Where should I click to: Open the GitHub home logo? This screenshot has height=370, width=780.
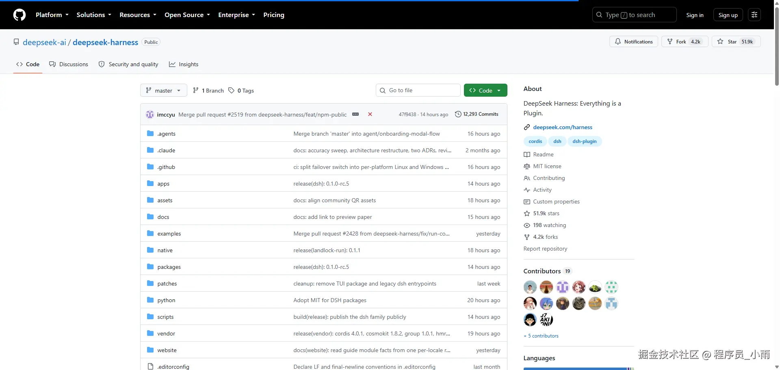pyautogui.click(x=19, y=15)
